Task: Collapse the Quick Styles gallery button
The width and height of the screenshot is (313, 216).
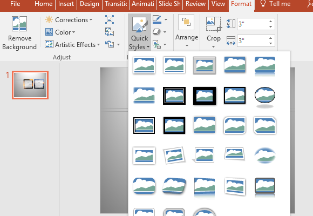Action: [x=139, y=32]
